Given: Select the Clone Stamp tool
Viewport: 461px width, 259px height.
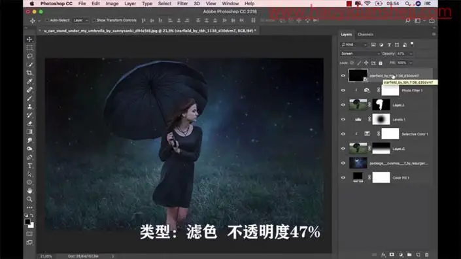Looking at the screenshot, I should 29,107.
